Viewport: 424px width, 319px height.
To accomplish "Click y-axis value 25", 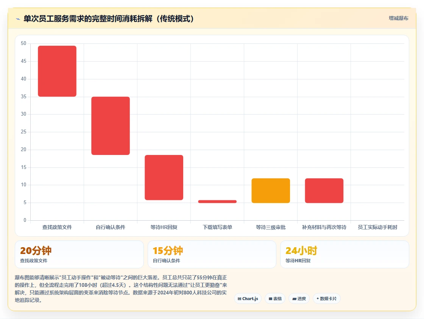I will point(23,132).
